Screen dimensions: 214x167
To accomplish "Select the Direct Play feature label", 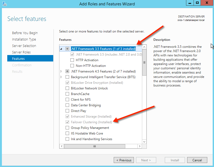I will (79, 111).
